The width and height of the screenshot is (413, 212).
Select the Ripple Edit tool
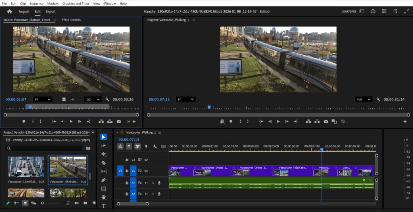point(103,154)
